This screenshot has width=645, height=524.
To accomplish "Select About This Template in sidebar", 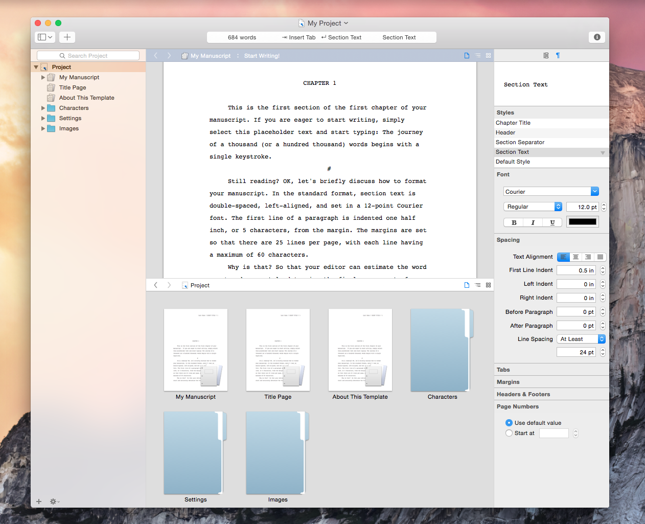I will click(x=88, y=98).
